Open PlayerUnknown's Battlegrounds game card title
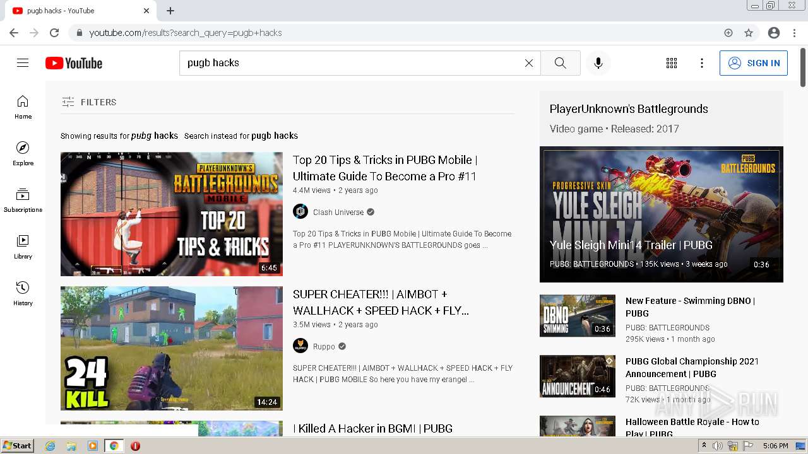The width and height of the screenshot is (808, 454). pyautogui.click(x=629, y=109)
